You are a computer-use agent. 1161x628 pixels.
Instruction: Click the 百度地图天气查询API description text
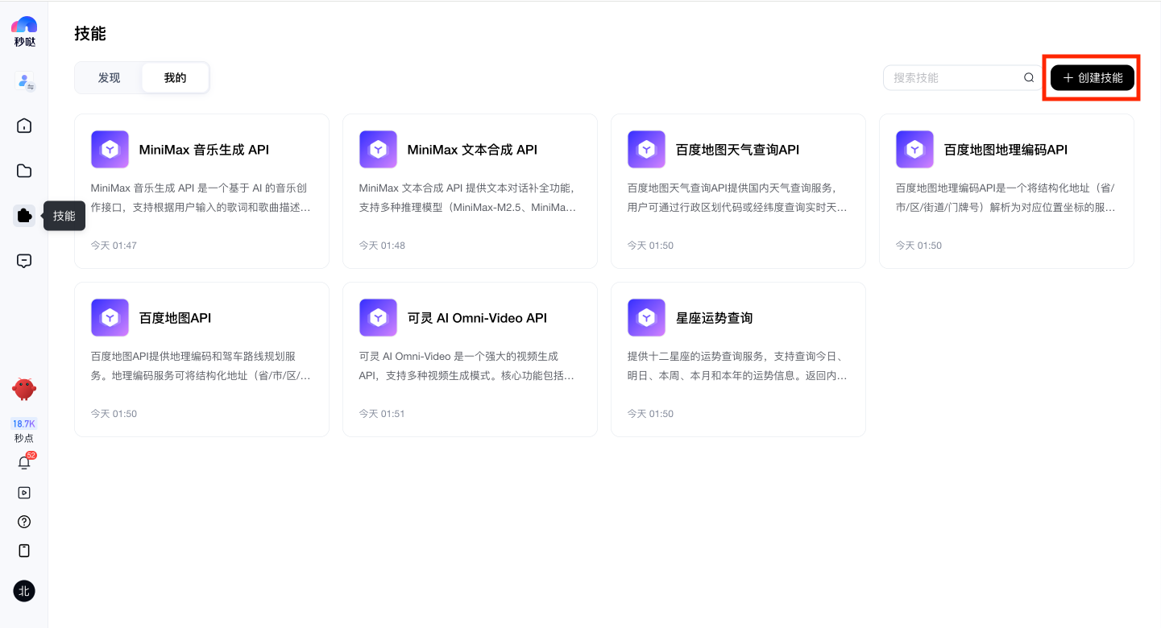tap(736, 198)
